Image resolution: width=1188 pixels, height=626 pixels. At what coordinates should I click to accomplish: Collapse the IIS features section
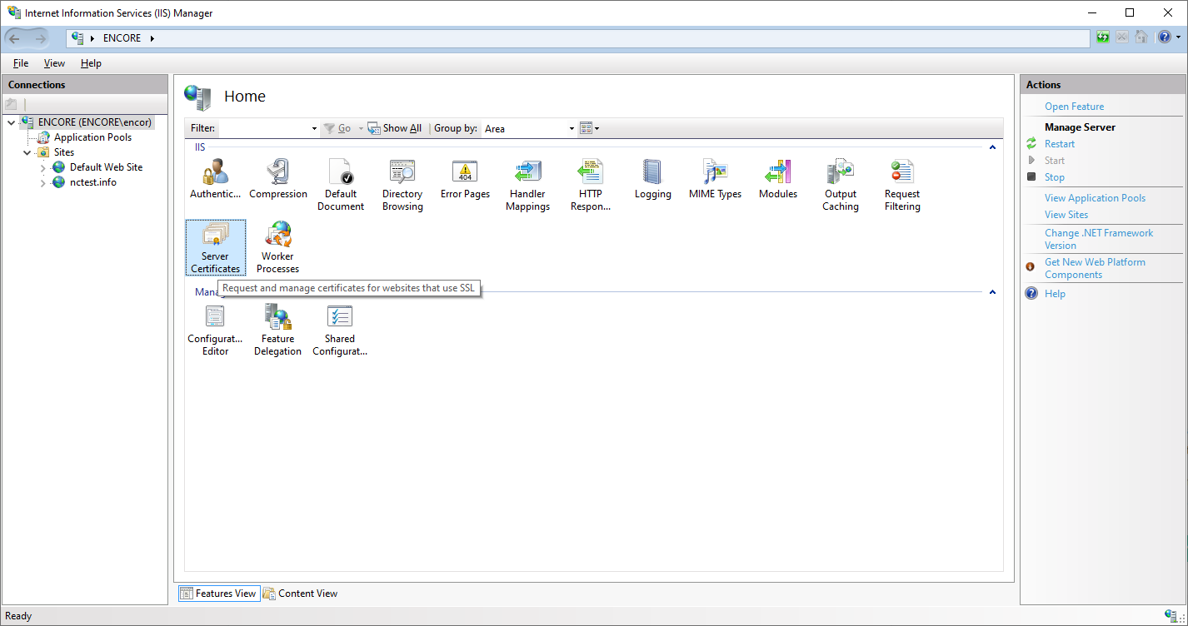click(991, 147)
